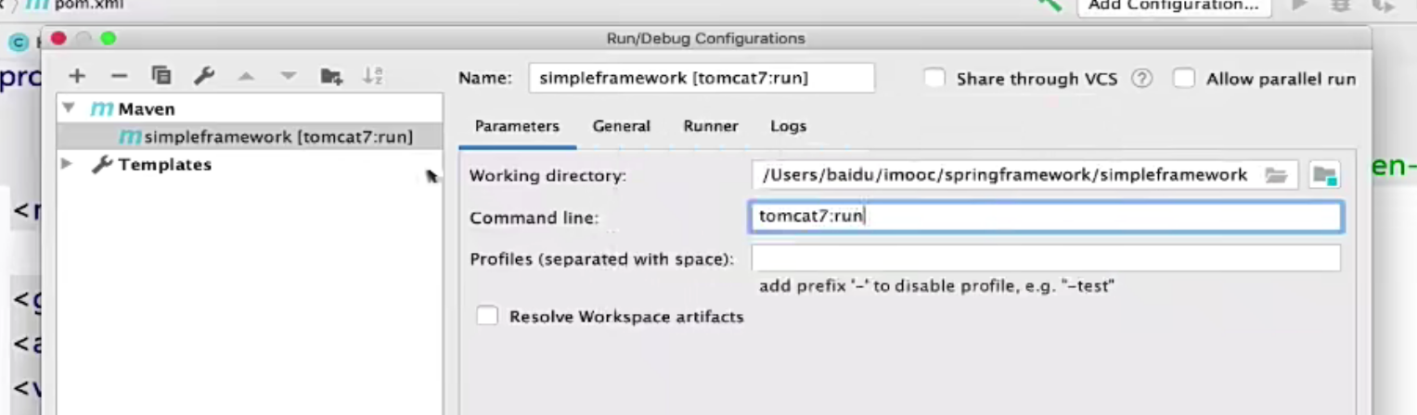Select Maven project for working directory
Image resolution: width=1417 pixels, height=415 pixels.
point(1324,175)
